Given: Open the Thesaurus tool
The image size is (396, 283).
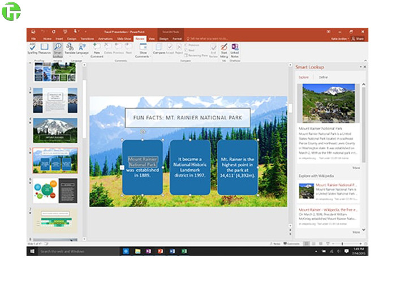Looking at the screenshot, I should pyautogui.click(x=44, y=48).
